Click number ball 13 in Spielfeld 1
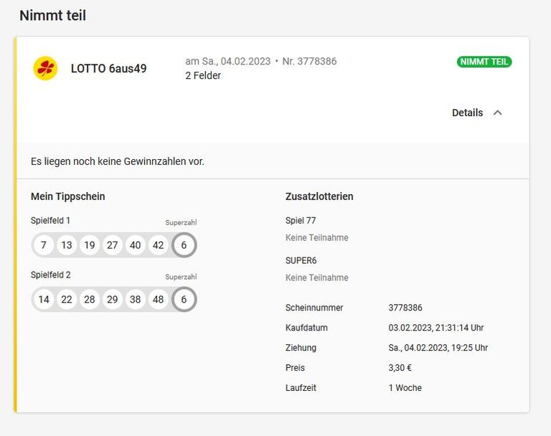551x436 pixels. pos(67,245)
